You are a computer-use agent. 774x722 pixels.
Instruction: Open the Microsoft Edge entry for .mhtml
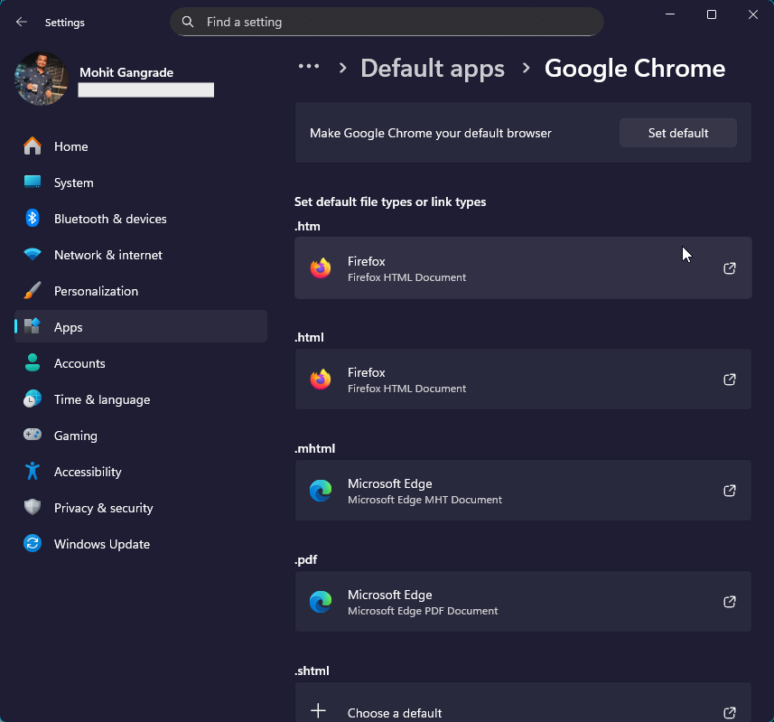pyautogui.click(x=522, y=491)
